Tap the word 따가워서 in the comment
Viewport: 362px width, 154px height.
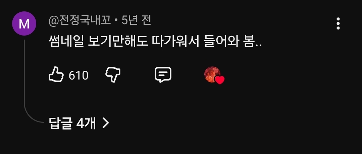175,42
